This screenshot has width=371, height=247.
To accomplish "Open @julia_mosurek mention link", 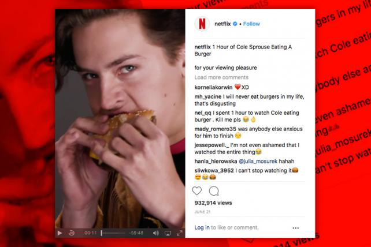I will [x=258, y=161].
